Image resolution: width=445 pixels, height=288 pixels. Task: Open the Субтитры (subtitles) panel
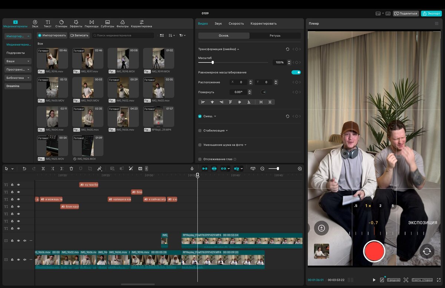click(108, 24)
